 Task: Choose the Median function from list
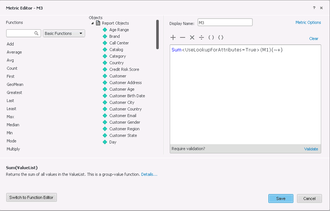[13, 125]
